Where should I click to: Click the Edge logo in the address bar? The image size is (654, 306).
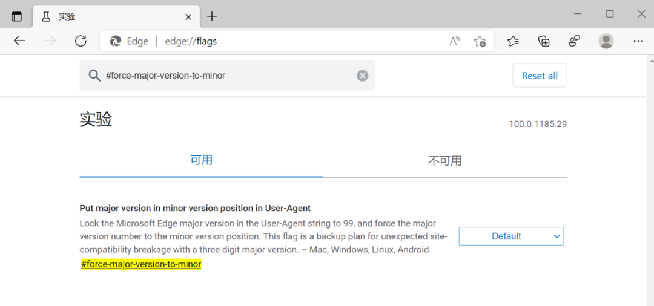coord(115,41)
